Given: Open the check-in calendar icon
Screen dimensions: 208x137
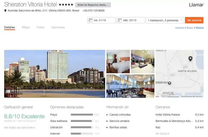Looking at the screenshot, I should [90, 20].
